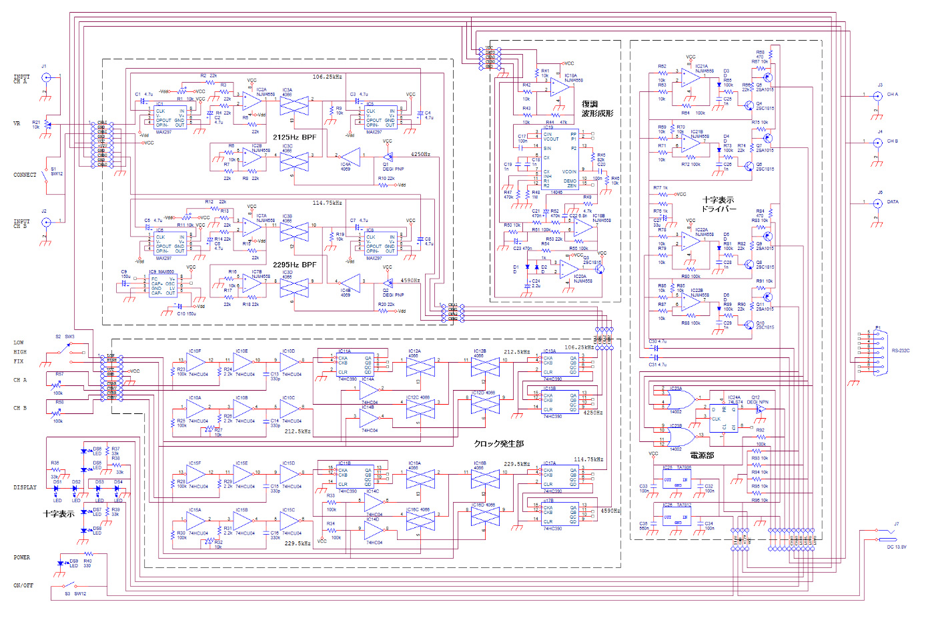This screenshot has height=626, width=926.
Task: Click the S1 CONNECT switch symbol
Action: pos(46,176)
